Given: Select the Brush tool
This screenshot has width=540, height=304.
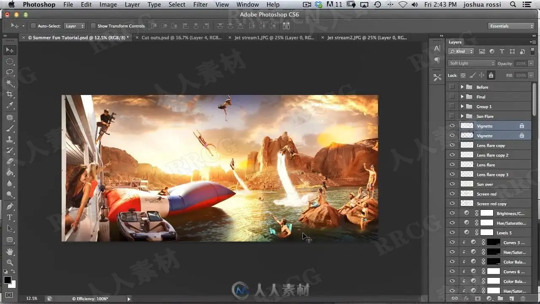Looking at the screenshot, I should coord(10,128).
